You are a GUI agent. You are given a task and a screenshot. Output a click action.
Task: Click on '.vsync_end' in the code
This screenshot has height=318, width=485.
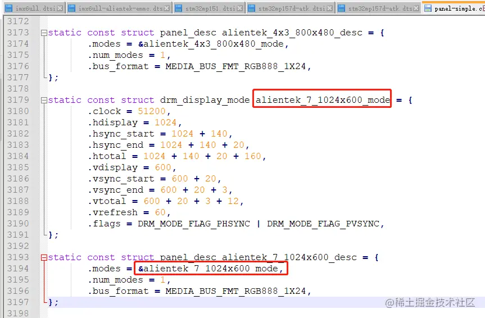point(115,190)
